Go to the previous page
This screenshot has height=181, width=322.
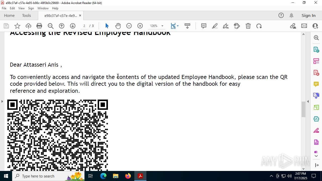(62, 26)
